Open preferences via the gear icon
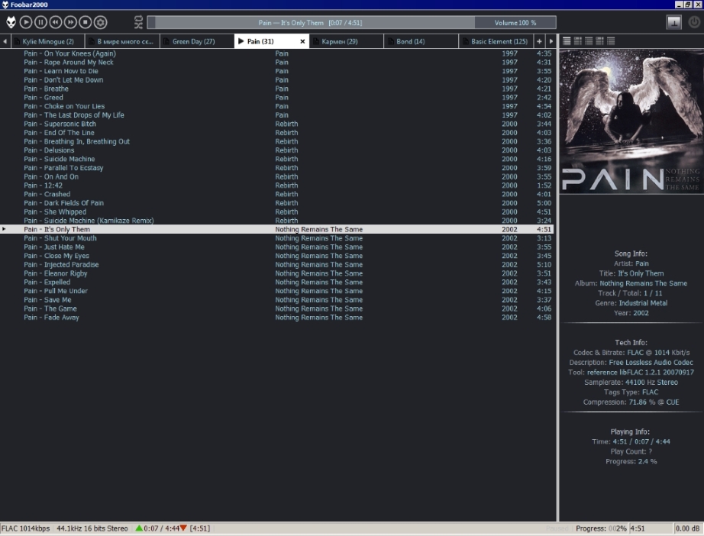Viewport: 704px width, 536px height. (x=101, y=22)
